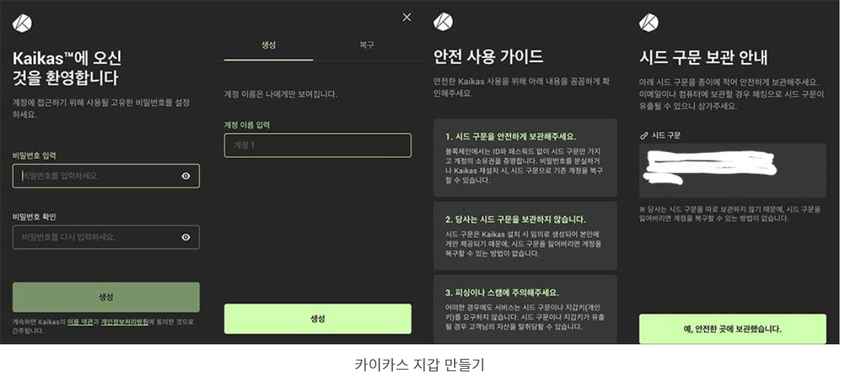Click the seed phrase display box

pos(733,170)
